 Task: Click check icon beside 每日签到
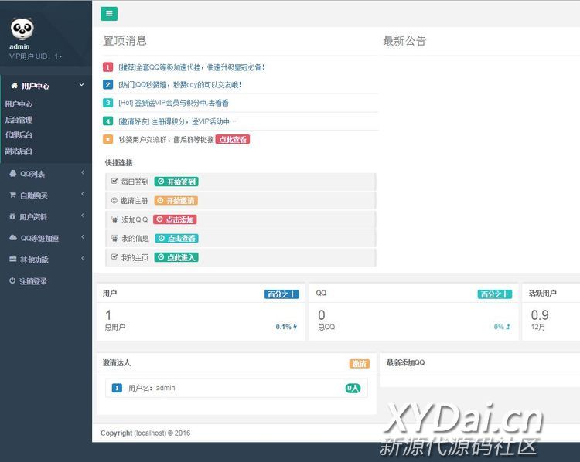coord(114,181)
